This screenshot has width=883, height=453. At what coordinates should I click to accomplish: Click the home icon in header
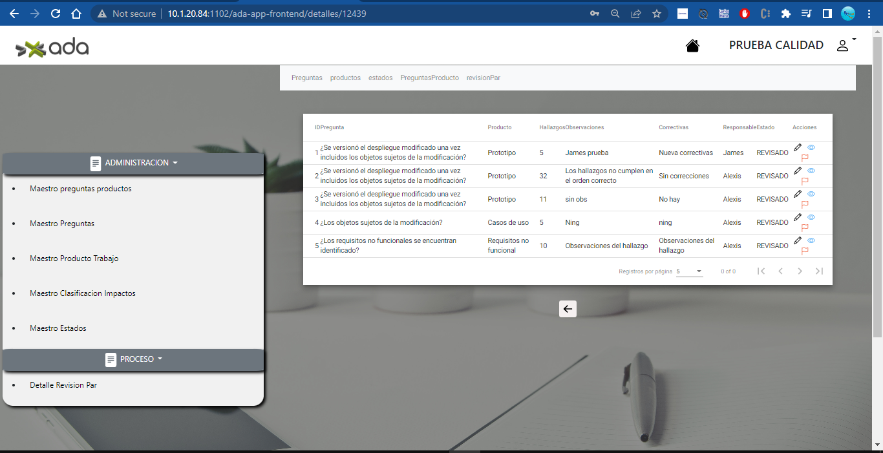[692, 46]
